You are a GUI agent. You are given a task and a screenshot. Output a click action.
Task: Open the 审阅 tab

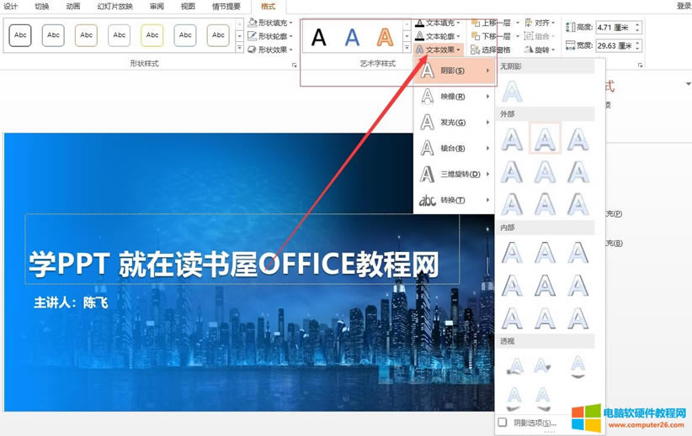[157, 6]
